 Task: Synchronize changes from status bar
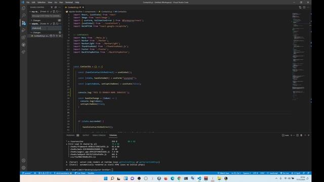point(35,173)
